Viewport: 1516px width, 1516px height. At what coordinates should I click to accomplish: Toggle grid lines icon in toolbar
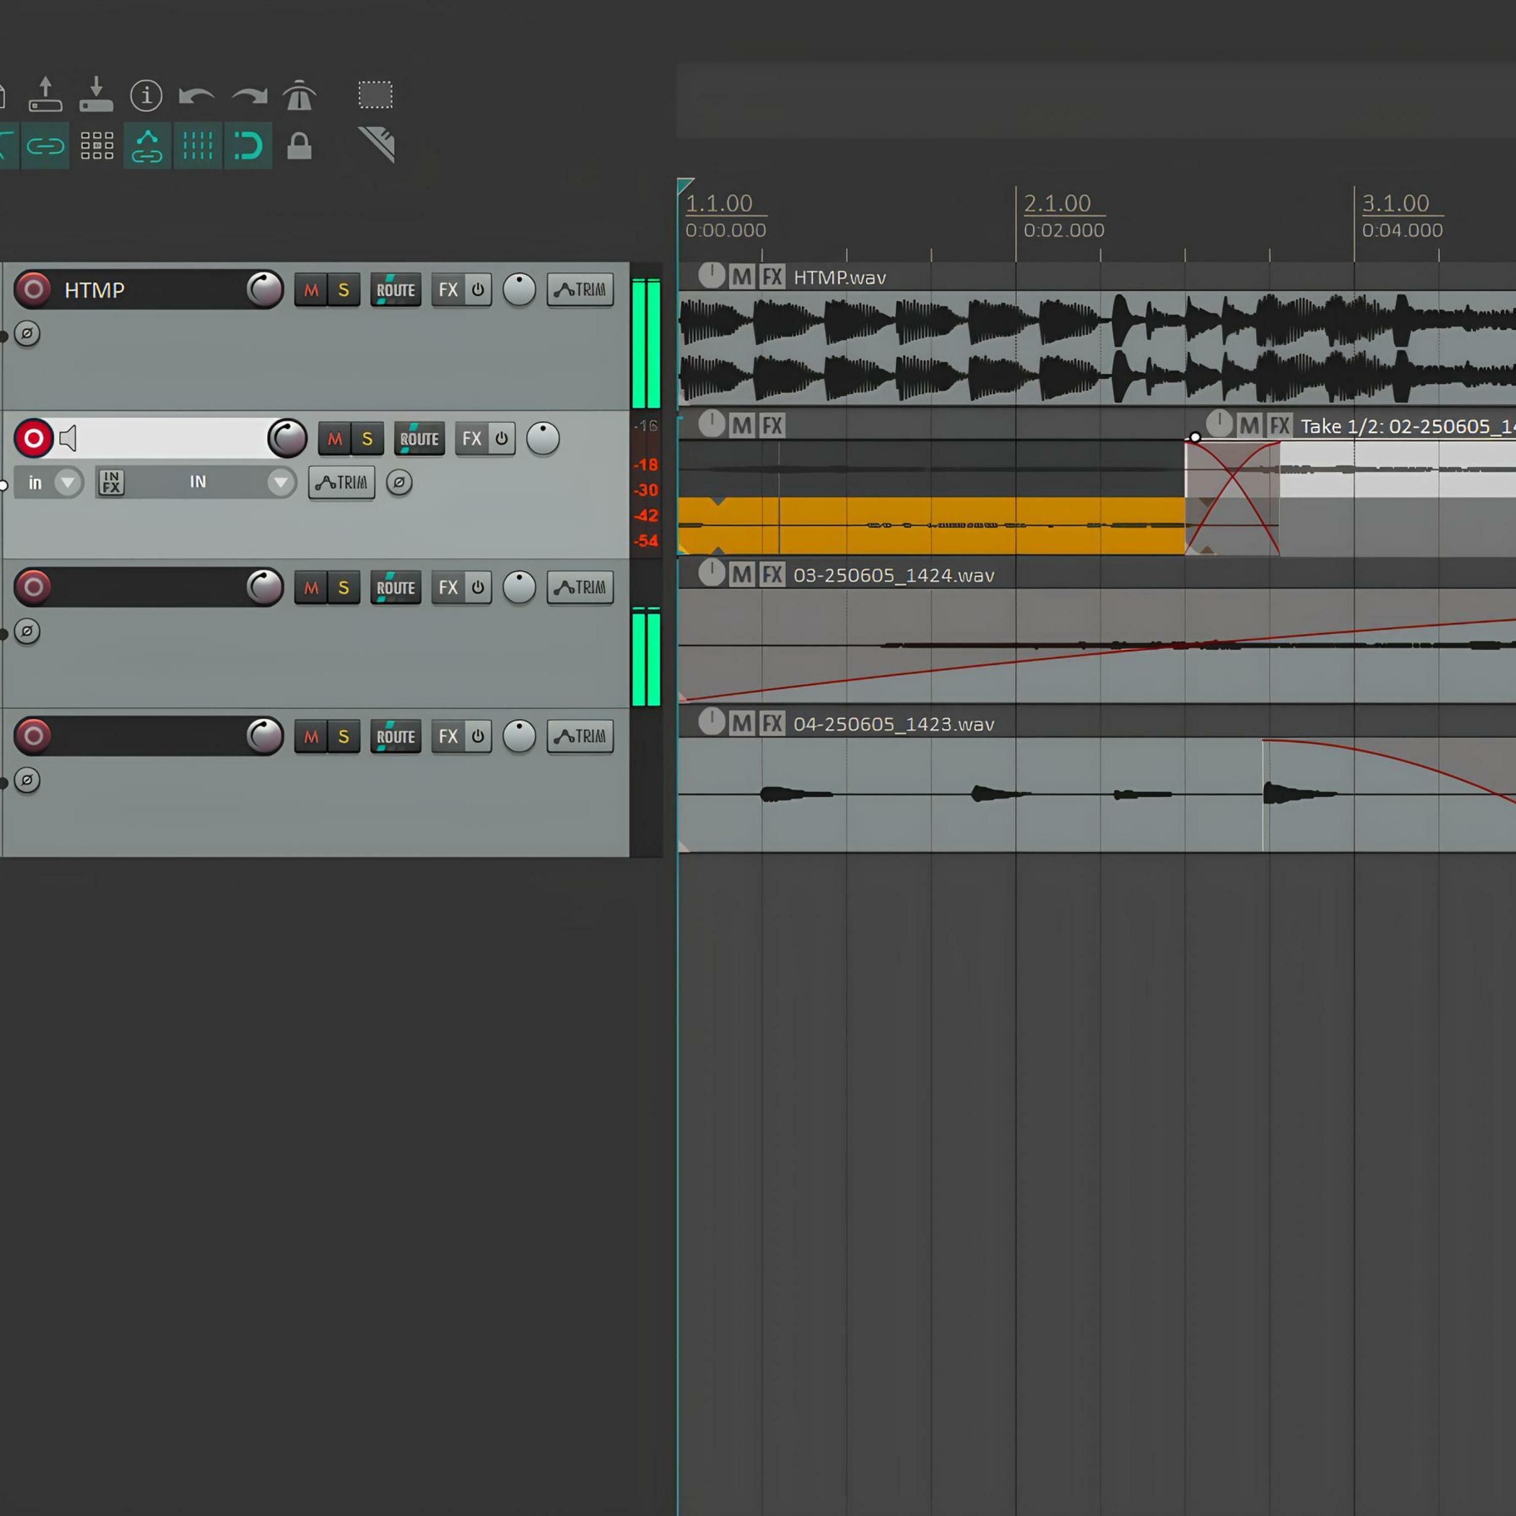click(x=198, y=146)
